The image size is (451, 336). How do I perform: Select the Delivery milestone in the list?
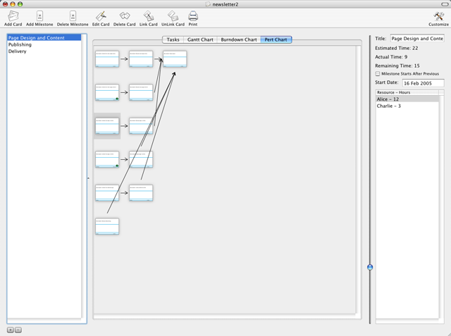18,51
